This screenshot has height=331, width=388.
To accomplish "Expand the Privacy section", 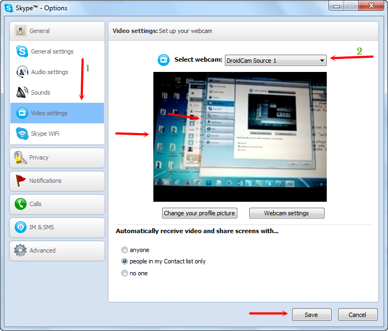I will tap(57, 157).
